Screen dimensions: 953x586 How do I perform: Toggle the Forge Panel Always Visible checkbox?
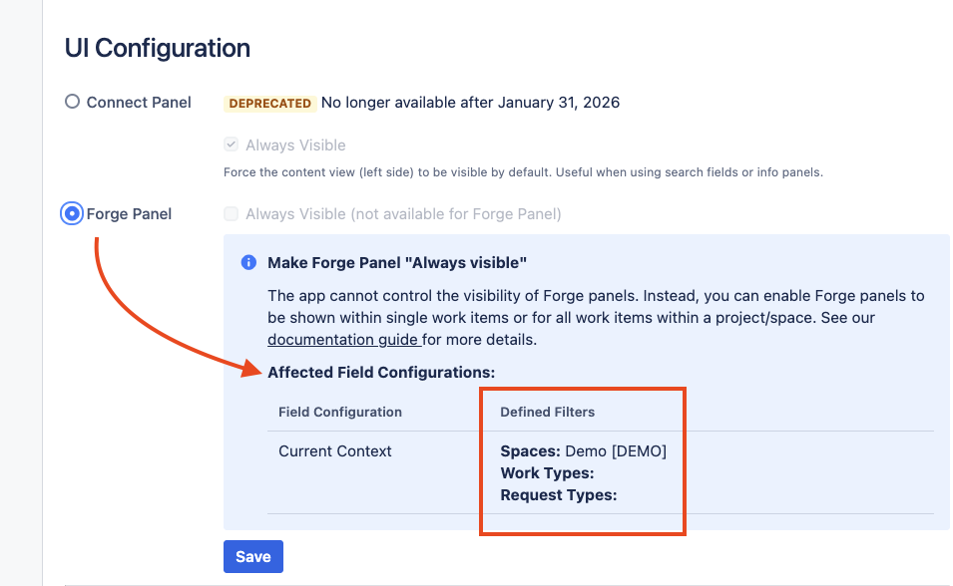(232, 214)
